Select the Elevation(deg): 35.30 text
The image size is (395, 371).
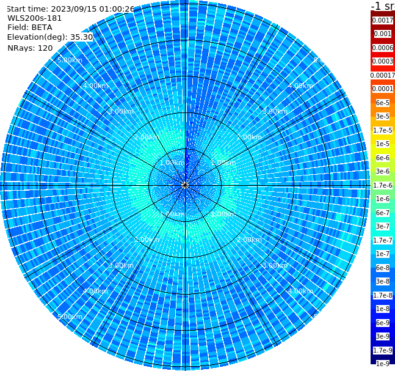pyautogui.click(x=50, y=37)
